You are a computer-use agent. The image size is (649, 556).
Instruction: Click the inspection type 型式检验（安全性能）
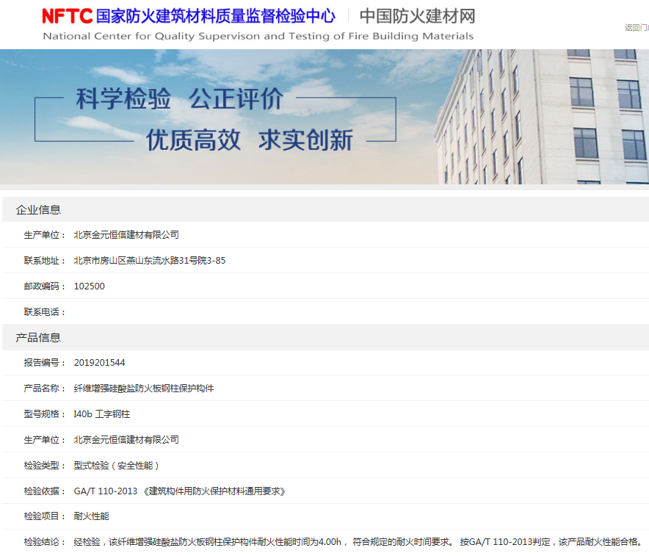[x=117, y=466]
